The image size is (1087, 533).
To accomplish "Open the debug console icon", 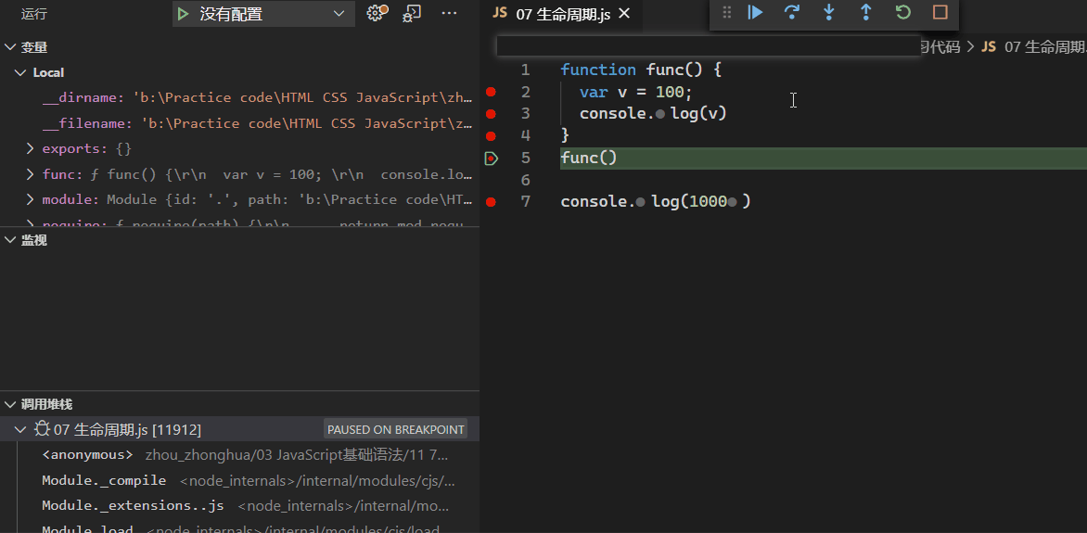I will coord(413,13).
